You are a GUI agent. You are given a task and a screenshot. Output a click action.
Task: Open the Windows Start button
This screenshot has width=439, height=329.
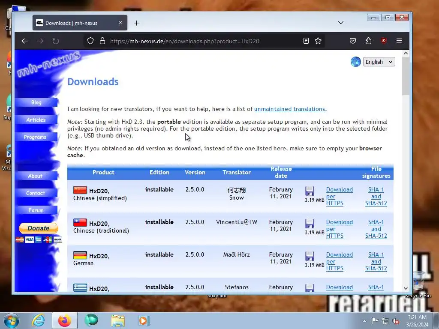click(x=12, y=320)
